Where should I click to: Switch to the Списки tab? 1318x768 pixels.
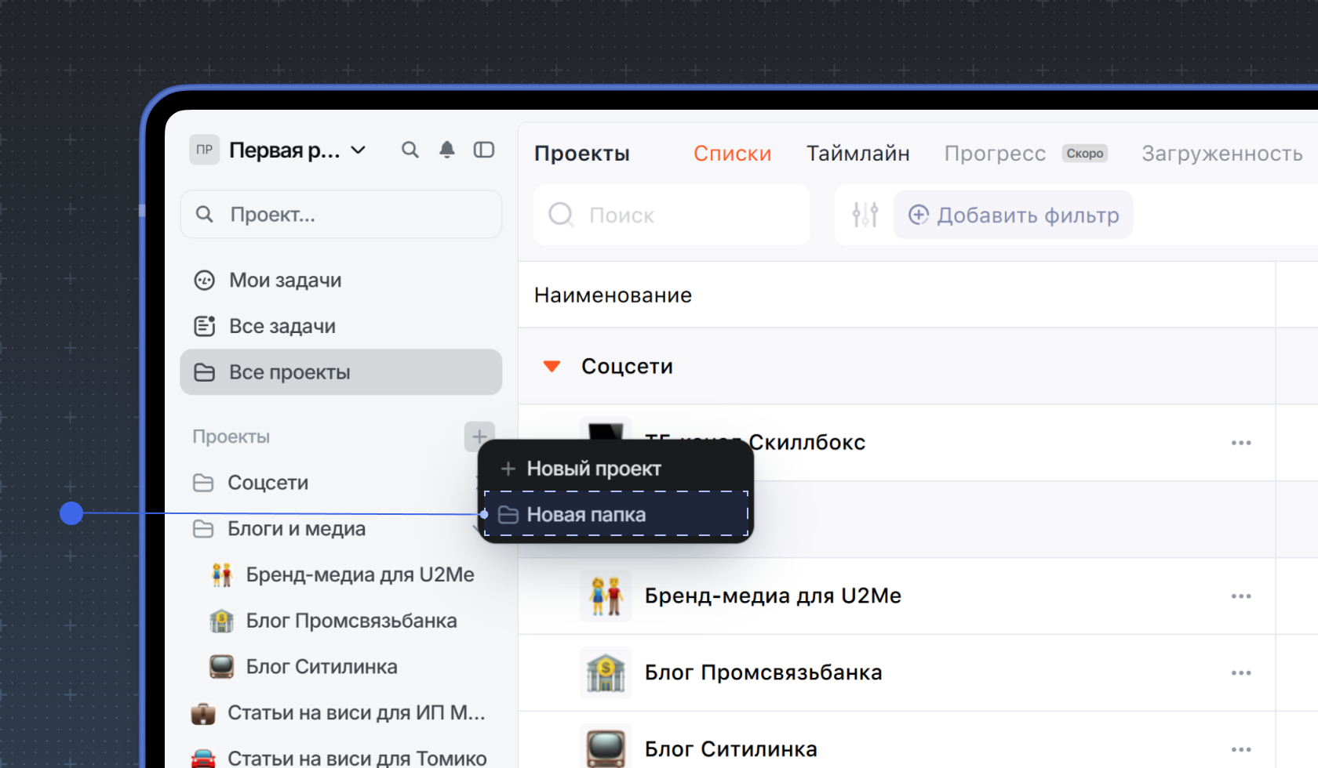pos(732,154)
